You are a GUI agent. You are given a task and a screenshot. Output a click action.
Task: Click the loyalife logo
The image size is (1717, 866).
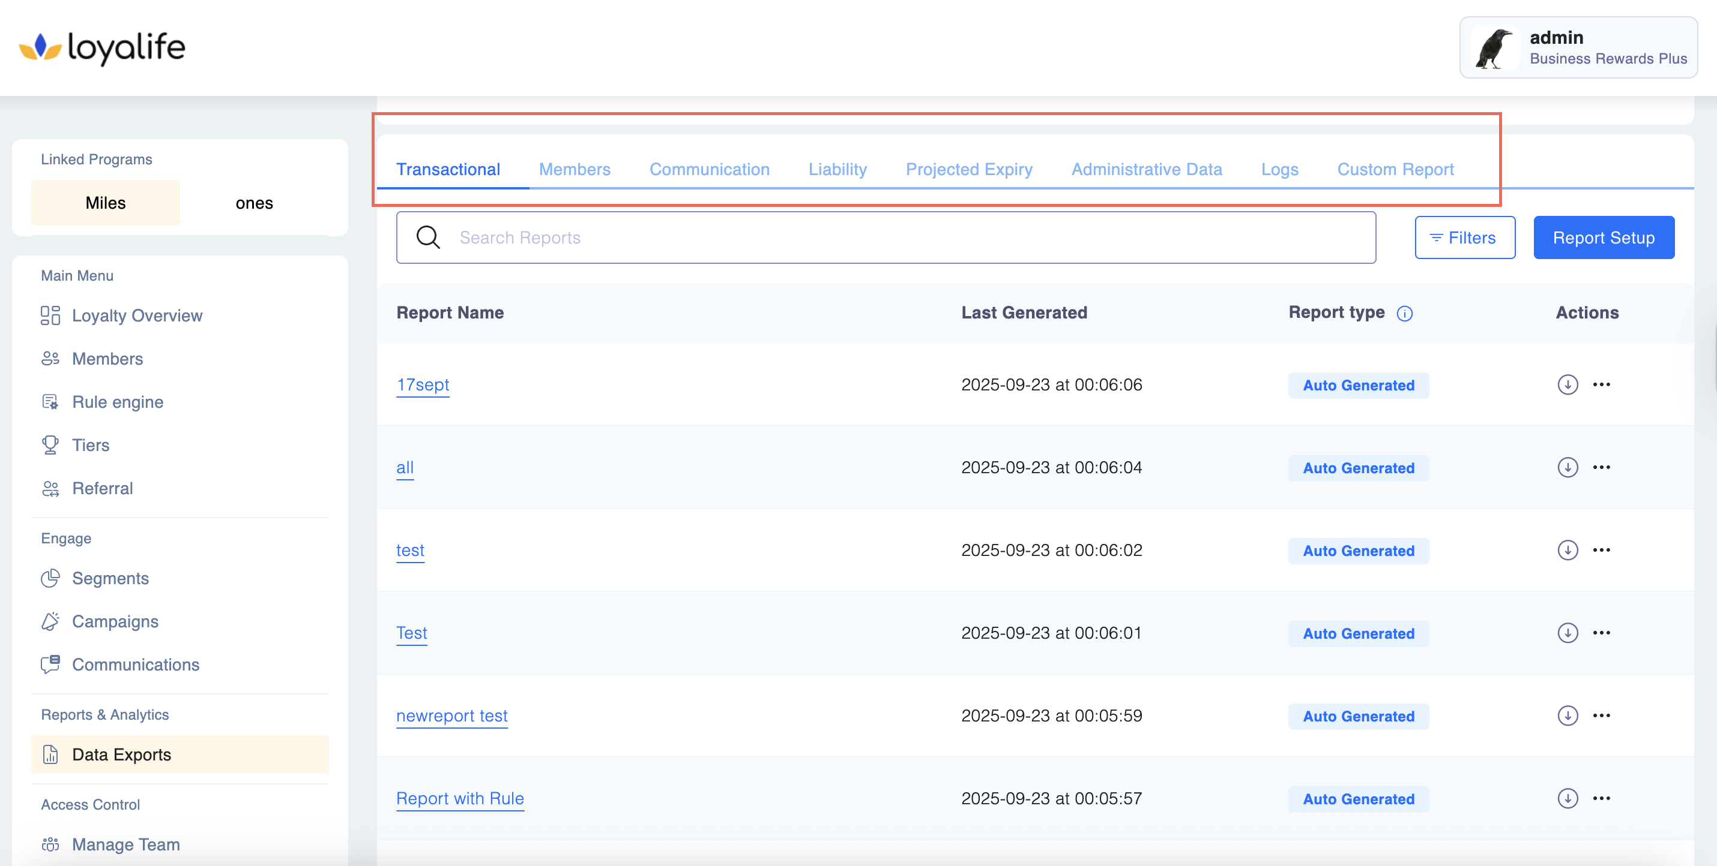click(x=102, y=48)
